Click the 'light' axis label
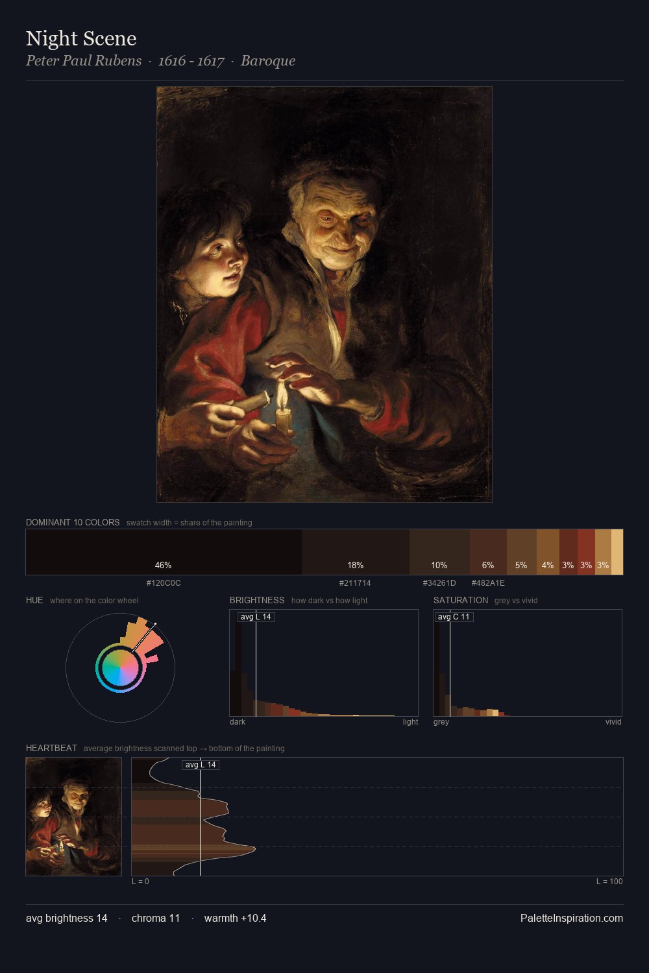Image resolution: width=649 pixels, height=973 pixels. 410,722
